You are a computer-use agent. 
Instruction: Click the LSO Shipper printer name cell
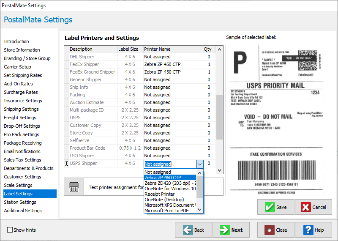173,156
